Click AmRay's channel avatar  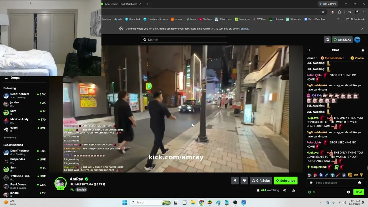(x=60, y=183)
